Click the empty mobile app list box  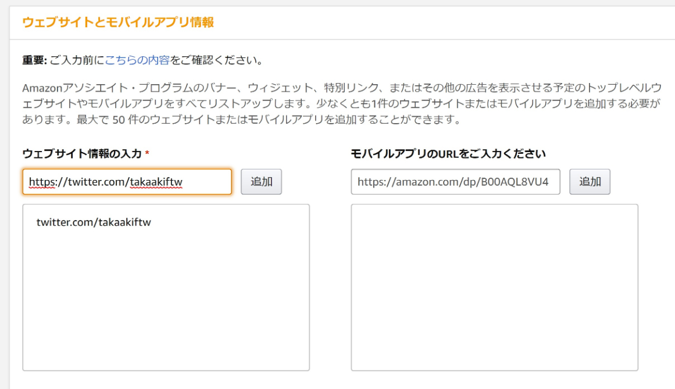(495, 287)
